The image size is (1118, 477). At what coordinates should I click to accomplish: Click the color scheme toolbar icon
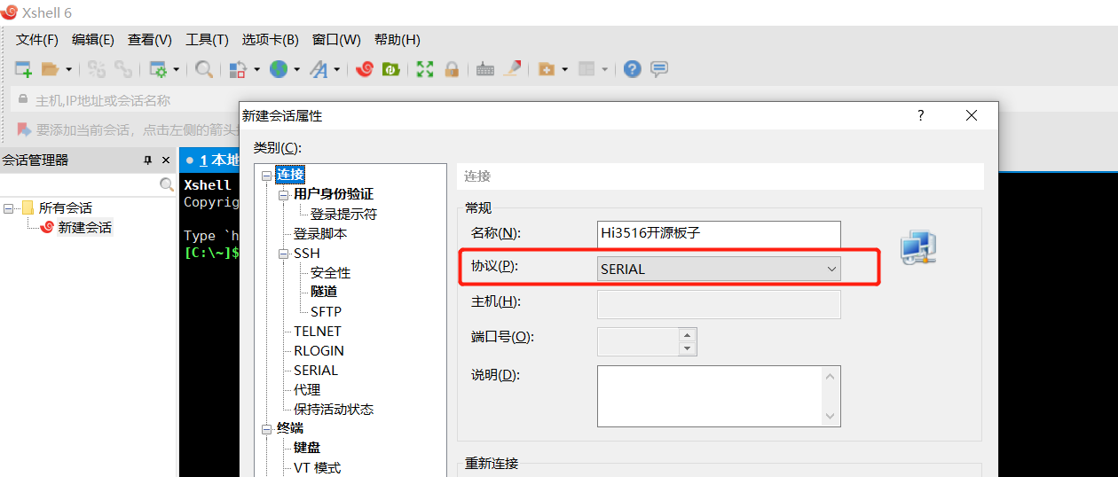238,69
